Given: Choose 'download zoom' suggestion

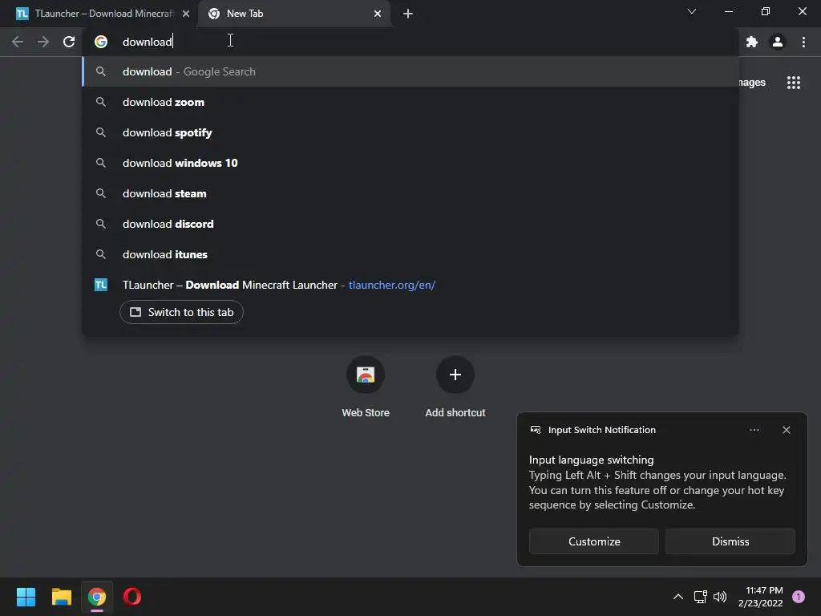Looking at the screenshot, I should pos(410,102).
